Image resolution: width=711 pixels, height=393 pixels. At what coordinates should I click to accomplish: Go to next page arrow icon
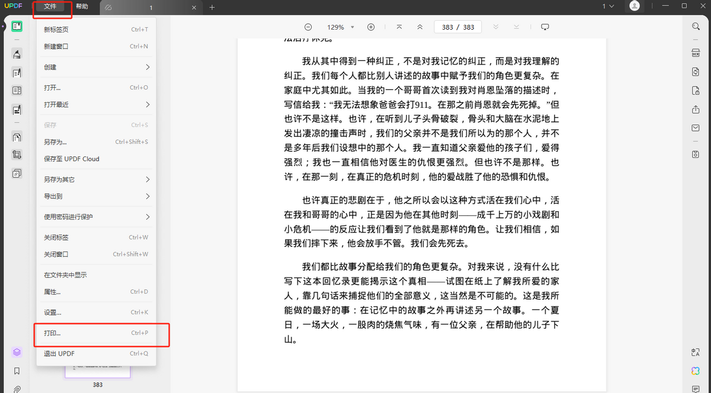tap(496, 27)
